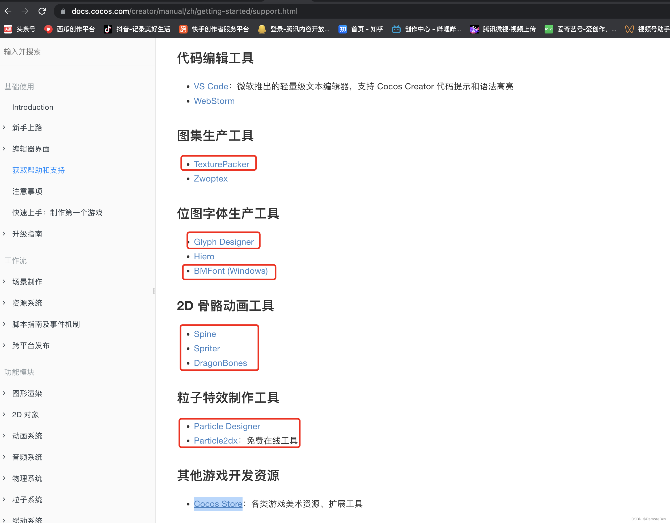The image size is (670, 523).
Task: Click the browser back arrow
Action: pyautogui.click(x=8, y=11)
